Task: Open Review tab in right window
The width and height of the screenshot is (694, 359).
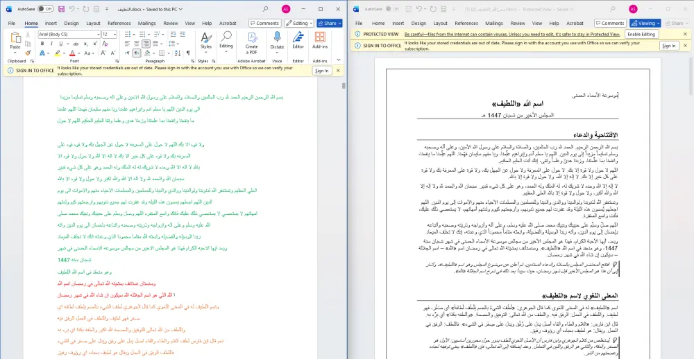Action: coord(517,24)
